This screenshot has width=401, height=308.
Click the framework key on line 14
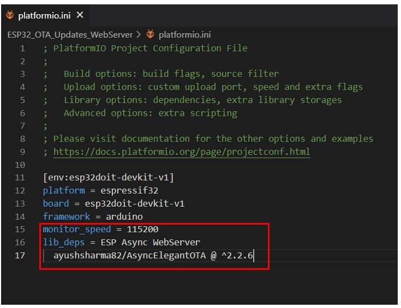pyautogui.click(x=67, y=217)
